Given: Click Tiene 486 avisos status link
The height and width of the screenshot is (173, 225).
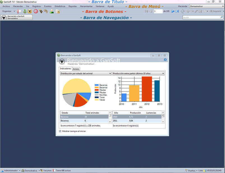Looking at the screenshot, I should click(63, 170).
